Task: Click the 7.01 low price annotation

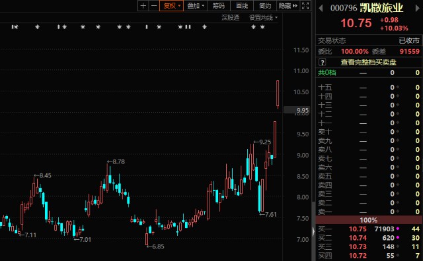Action: (83, 239)
